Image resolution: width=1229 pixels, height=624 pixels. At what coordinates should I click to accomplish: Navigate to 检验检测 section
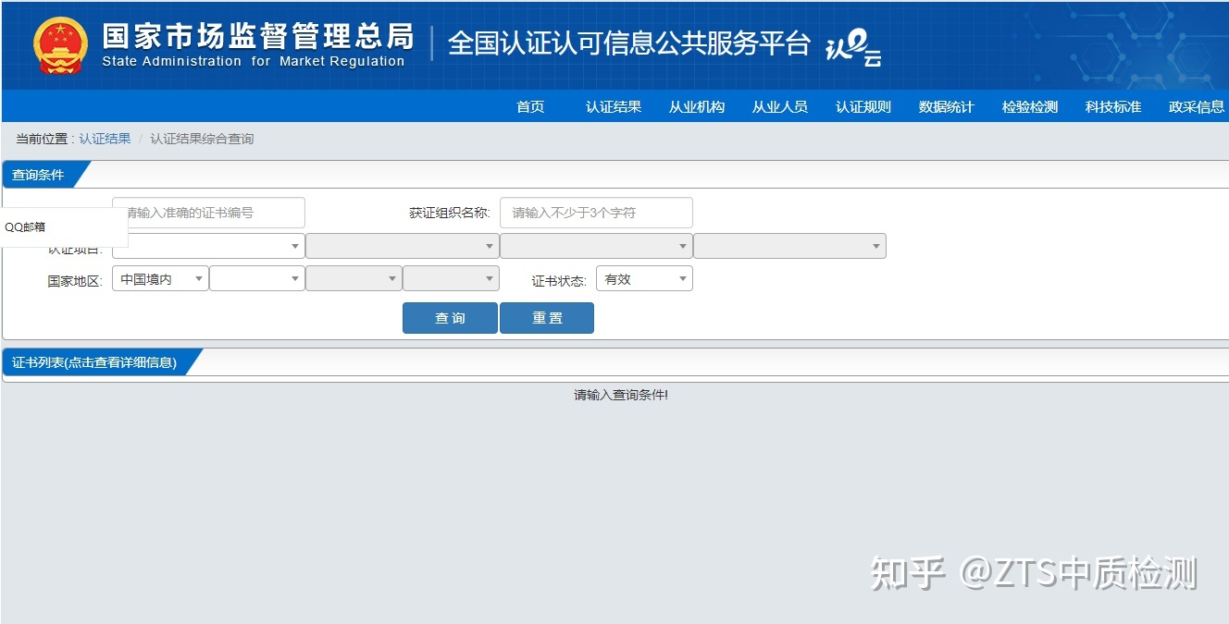pyautogui.click(x=1030, y=107)
